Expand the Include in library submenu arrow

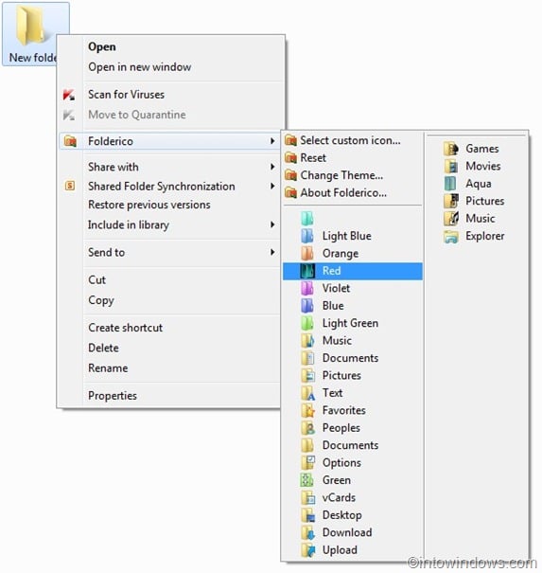click(x=272, y=224)
